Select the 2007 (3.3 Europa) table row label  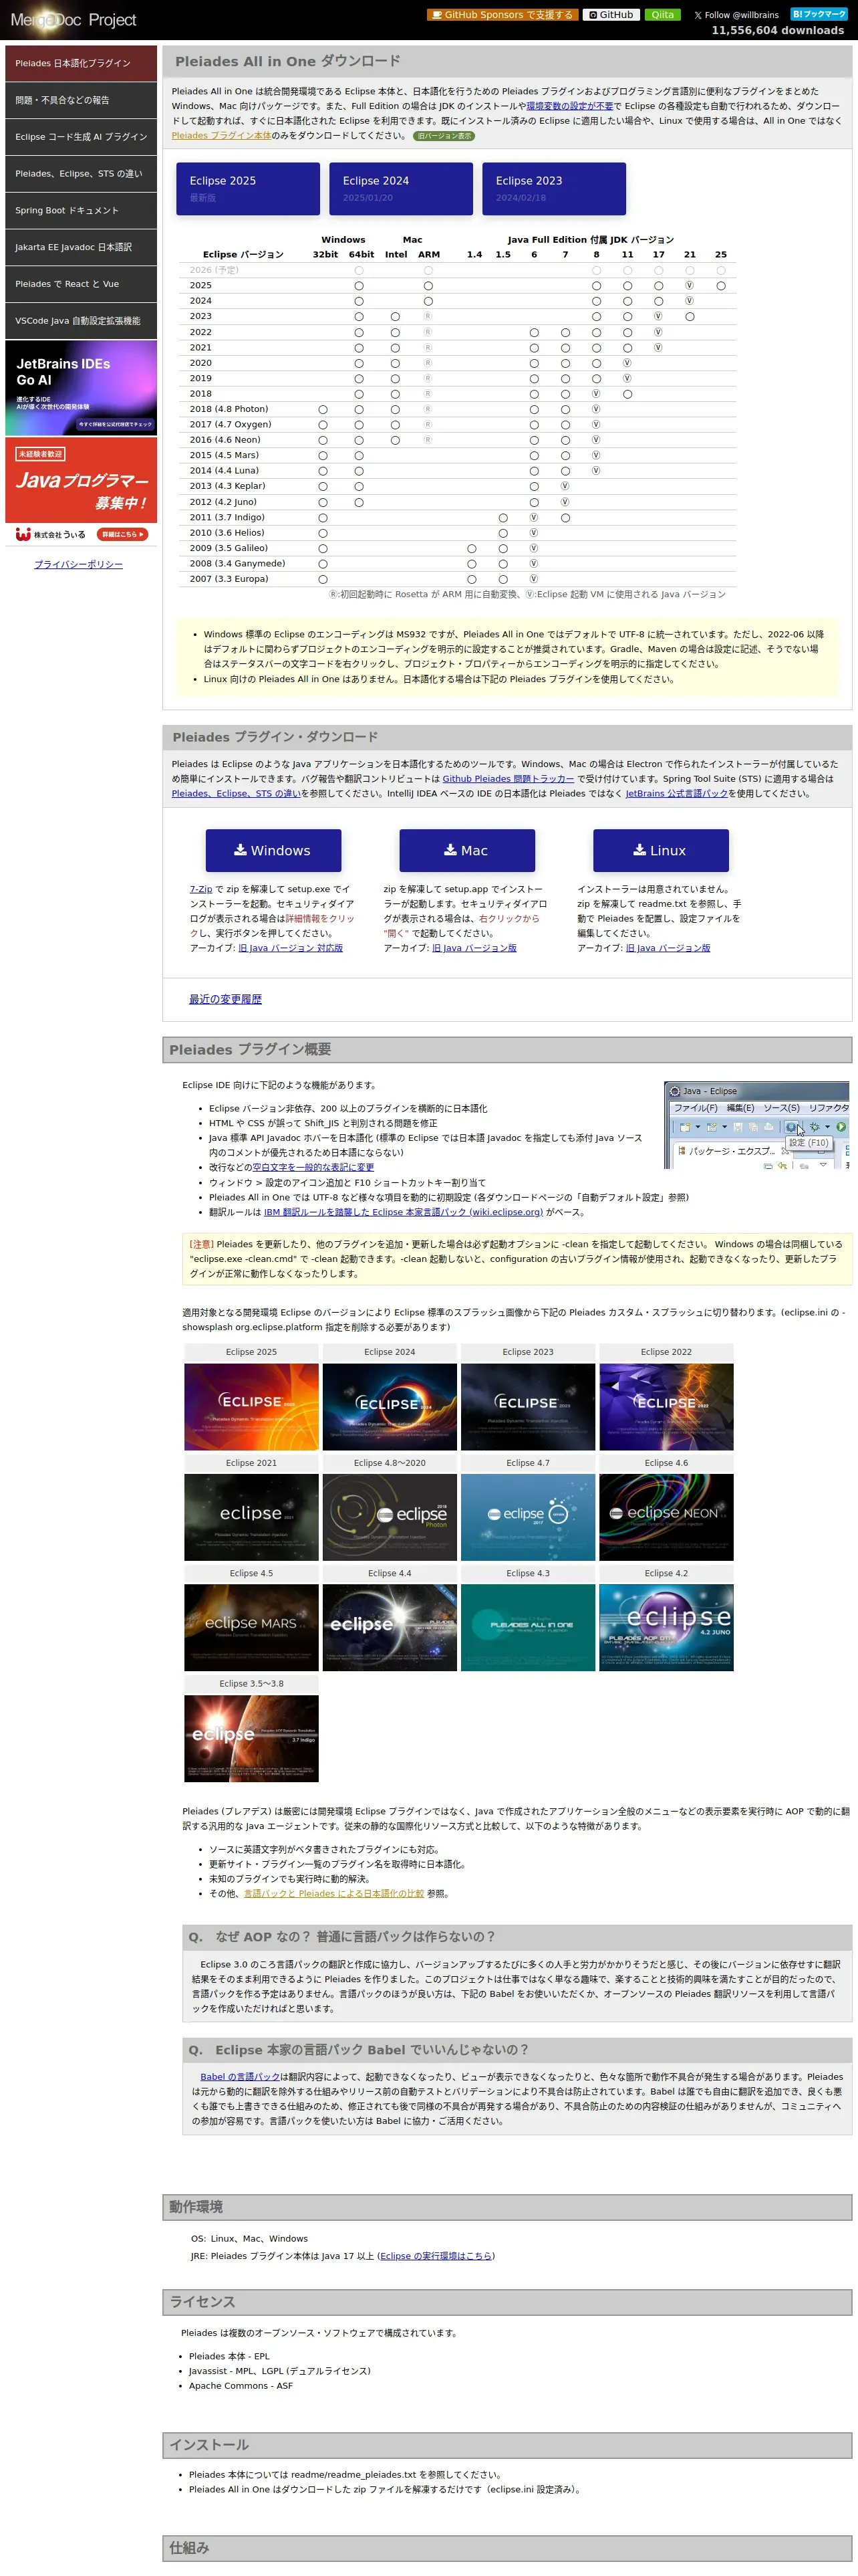[229, 579]
